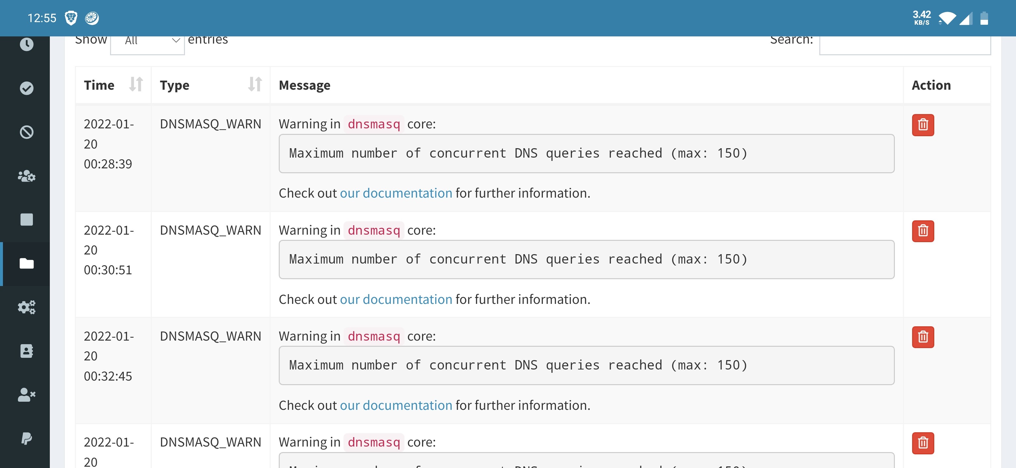Click the square stop sidebar icon
Screen dimensions: 1016x468
pyautogui.click(x=26, y=220)
